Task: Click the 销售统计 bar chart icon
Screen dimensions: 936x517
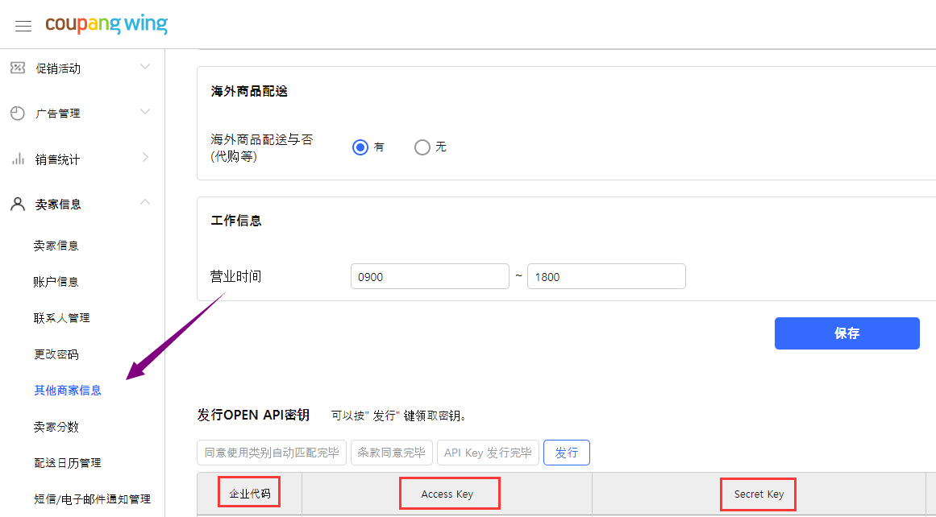Action: (18, 159)
